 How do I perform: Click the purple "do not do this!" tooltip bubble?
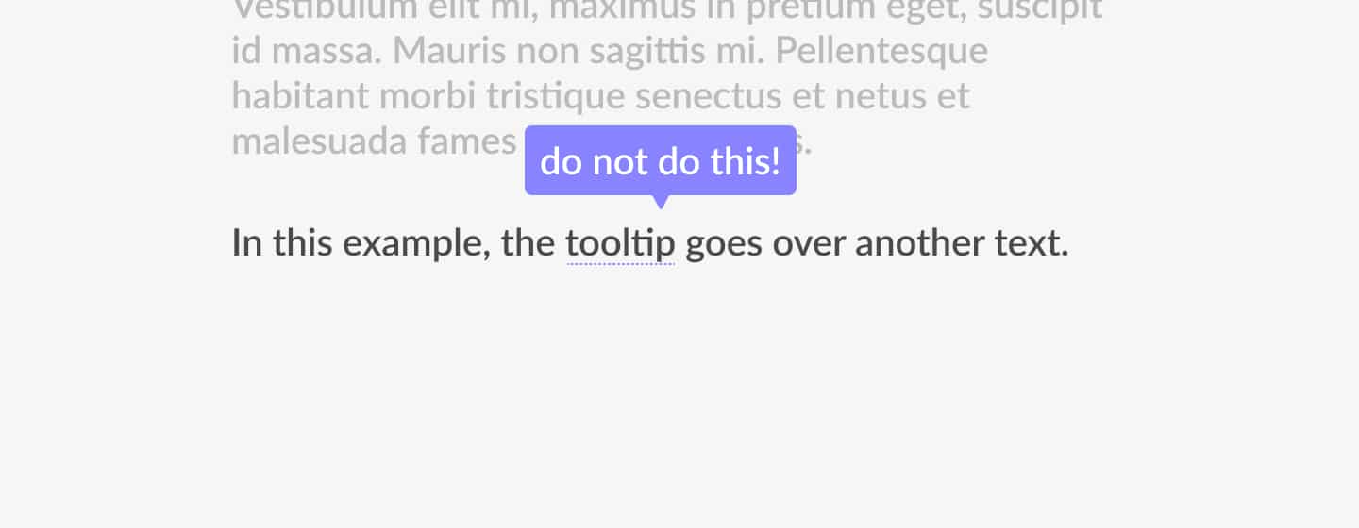tap(661, 160)
